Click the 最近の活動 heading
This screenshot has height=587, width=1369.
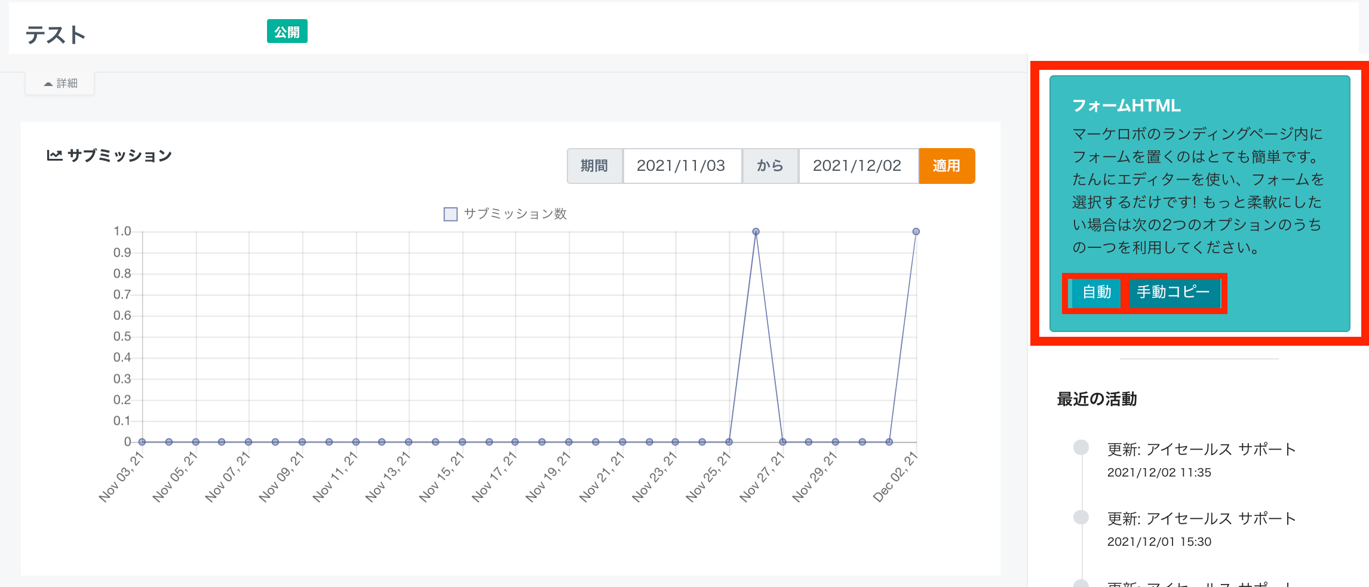click(x=1097, y=399)
